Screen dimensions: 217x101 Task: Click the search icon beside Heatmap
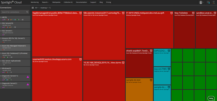pos(50,8)
